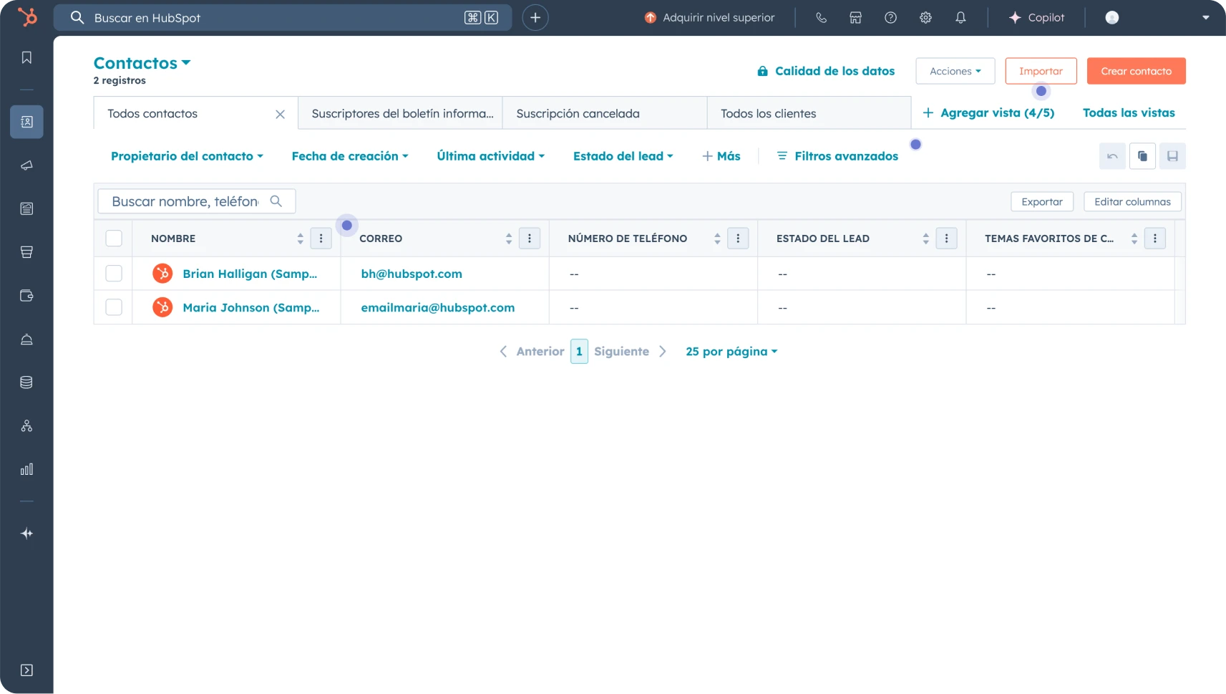
Task: Open column options menu for Correo
Action: click(x=530, y=238)
